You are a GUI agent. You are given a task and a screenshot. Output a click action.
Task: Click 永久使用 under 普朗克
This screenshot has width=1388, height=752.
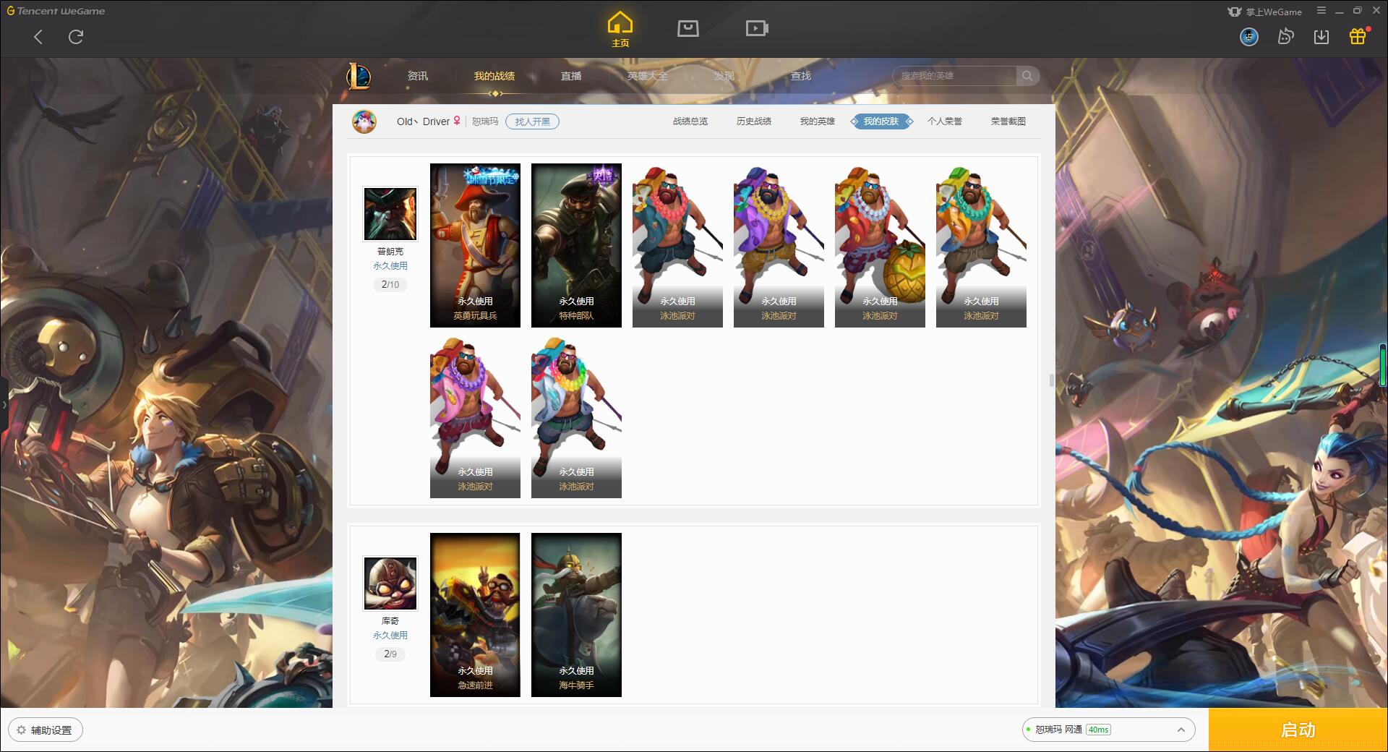(x=390, y=266)
